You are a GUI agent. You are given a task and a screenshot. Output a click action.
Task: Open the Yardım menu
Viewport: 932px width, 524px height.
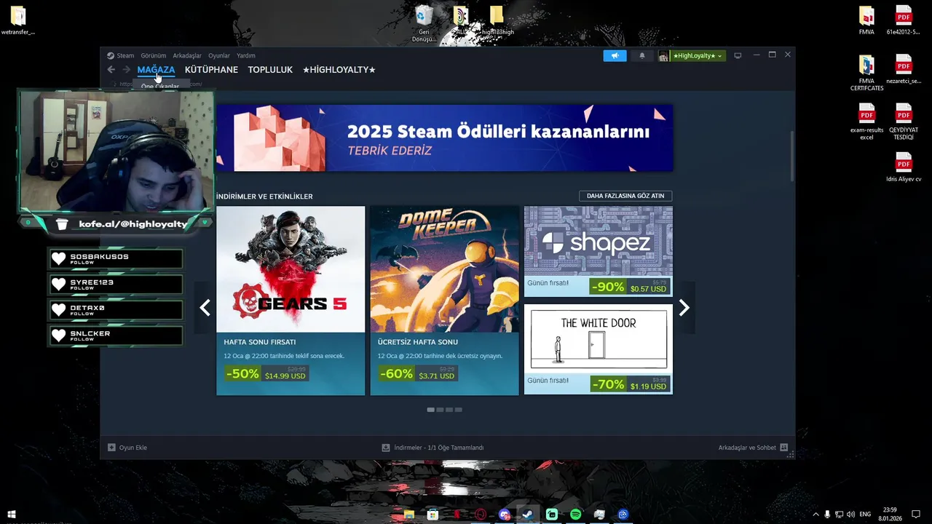246,55
